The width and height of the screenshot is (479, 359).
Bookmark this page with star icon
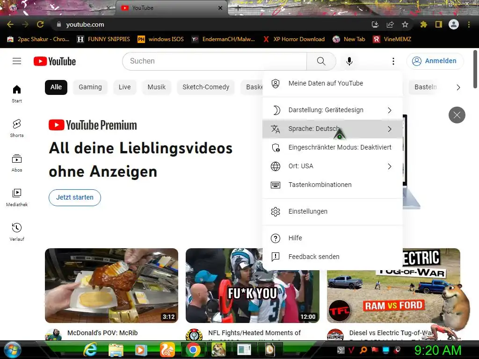pyautogui.click(x=405, y=24)
